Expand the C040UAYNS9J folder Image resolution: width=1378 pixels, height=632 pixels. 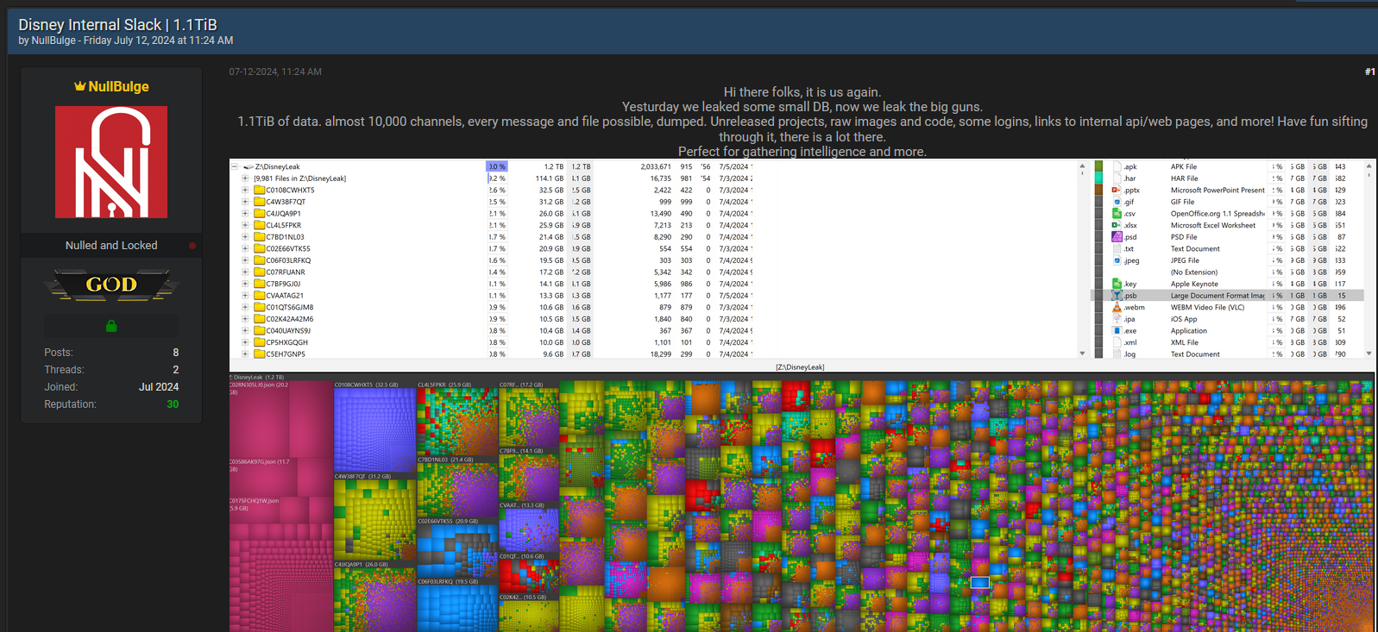coord(245,330)
